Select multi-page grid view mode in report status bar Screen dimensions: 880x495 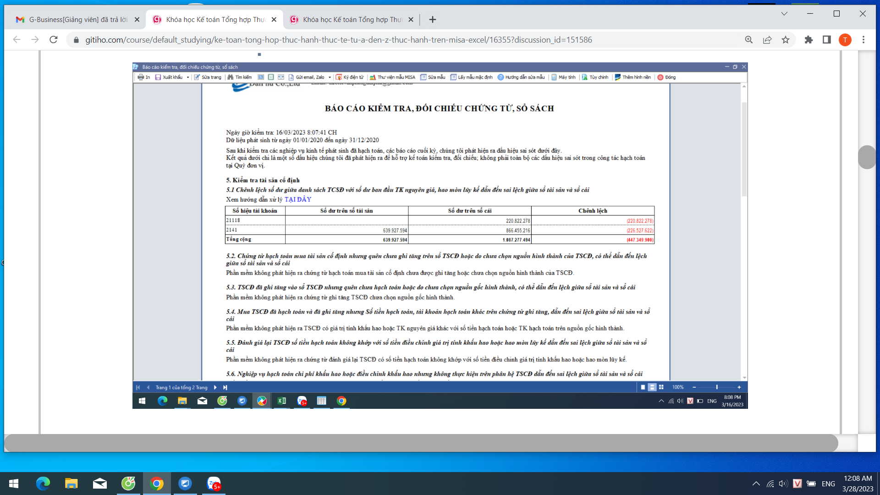(661, 387)
